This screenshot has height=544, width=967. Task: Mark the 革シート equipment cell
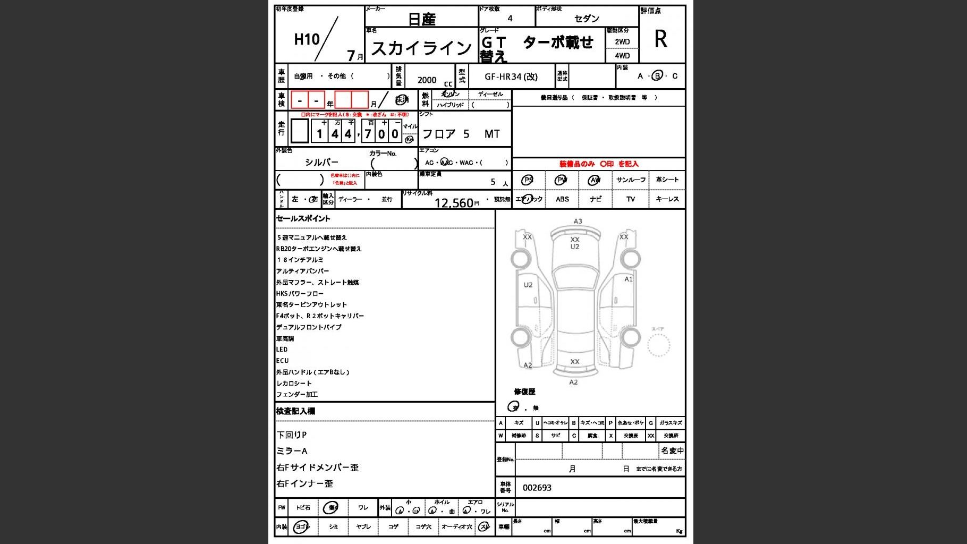(667, 180)
